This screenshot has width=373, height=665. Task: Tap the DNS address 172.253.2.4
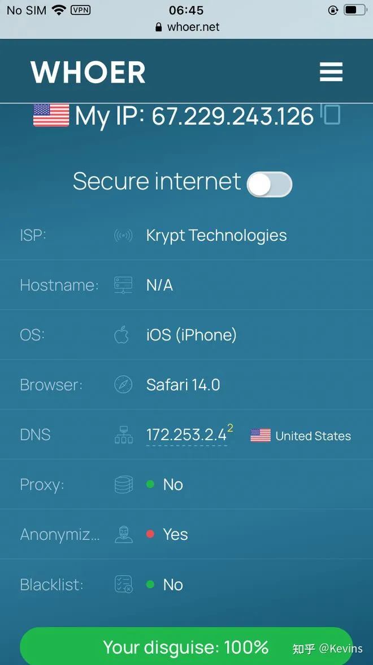[186, 435]
